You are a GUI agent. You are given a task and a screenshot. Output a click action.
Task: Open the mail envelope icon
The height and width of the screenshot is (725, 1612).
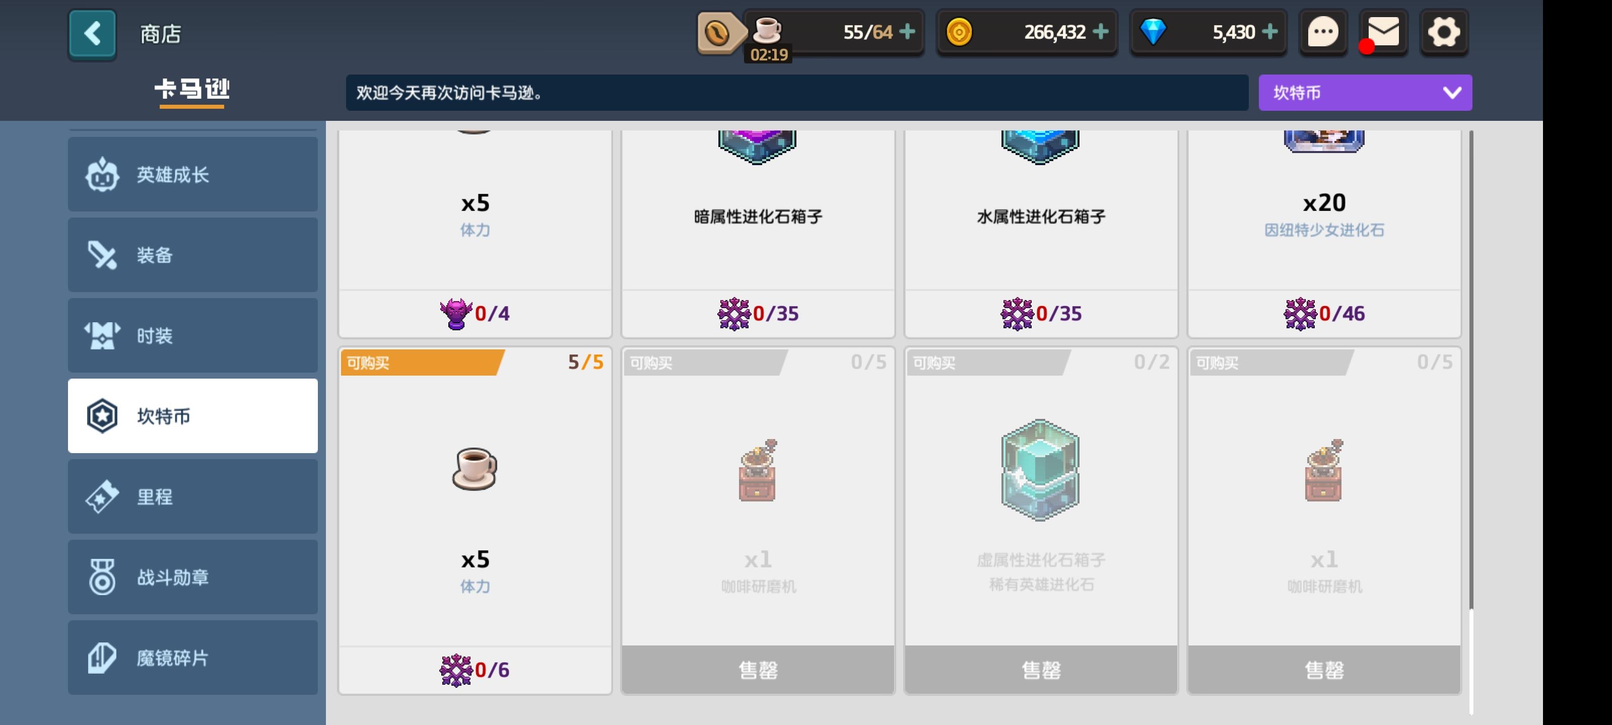[x=1383, y=33]
